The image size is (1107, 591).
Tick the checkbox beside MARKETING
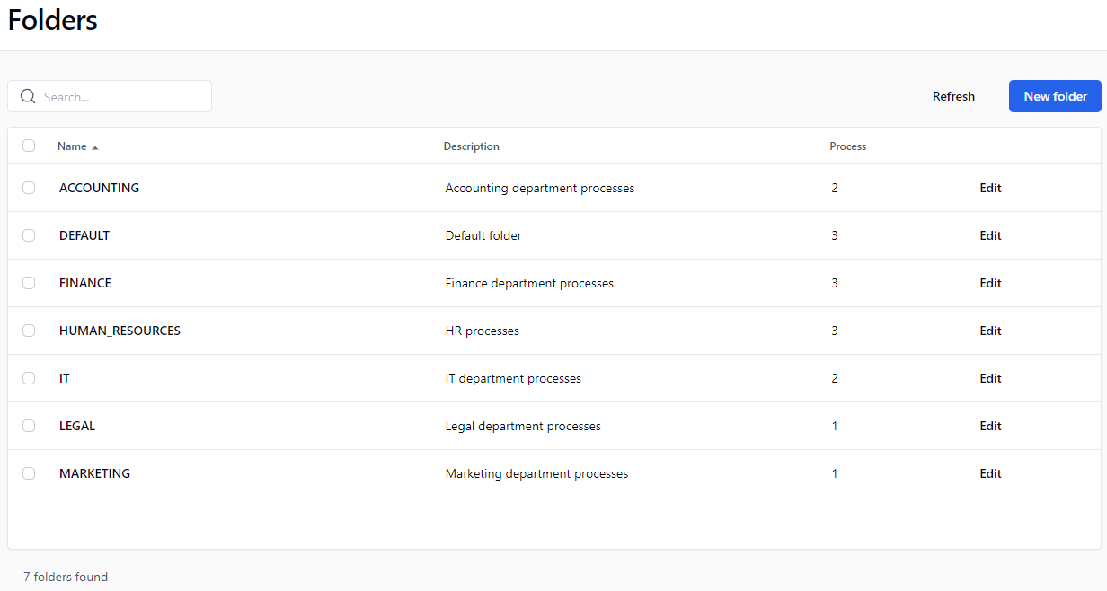[x=28, y=472]
